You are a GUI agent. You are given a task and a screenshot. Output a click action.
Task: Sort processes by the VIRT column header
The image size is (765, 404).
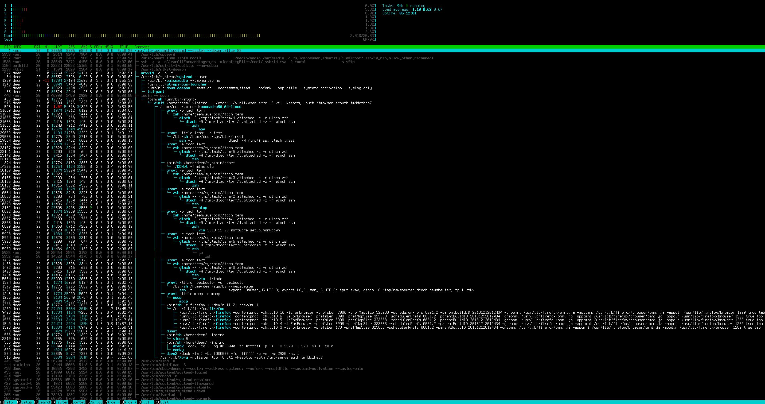(x=58, y=47)
